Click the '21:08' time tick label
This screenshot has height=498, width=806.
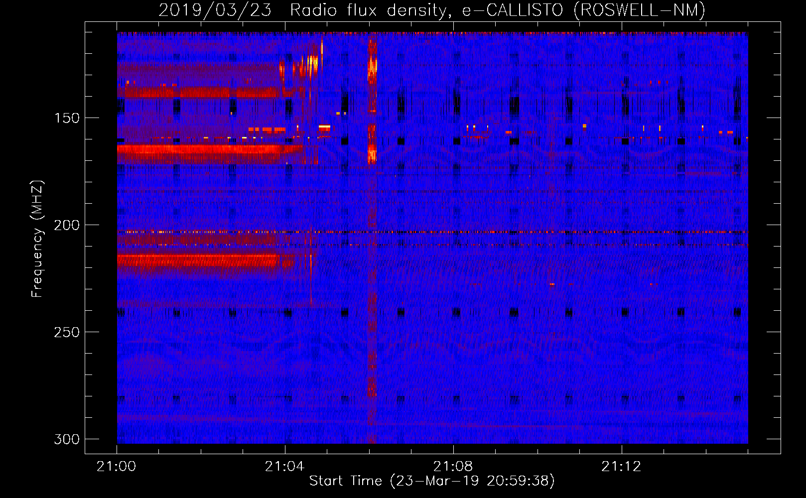click(453, 467)
